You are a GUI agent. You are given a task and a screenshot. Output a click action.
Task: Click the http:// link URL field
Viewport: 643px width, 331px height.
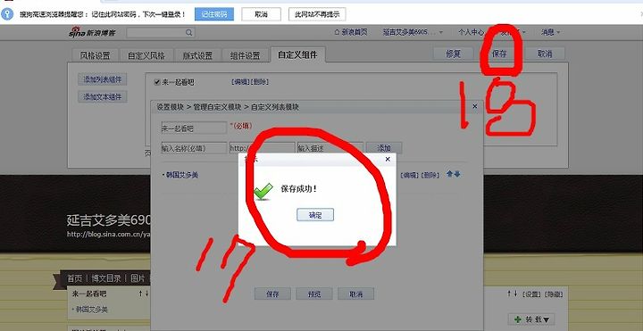(262, 148)
